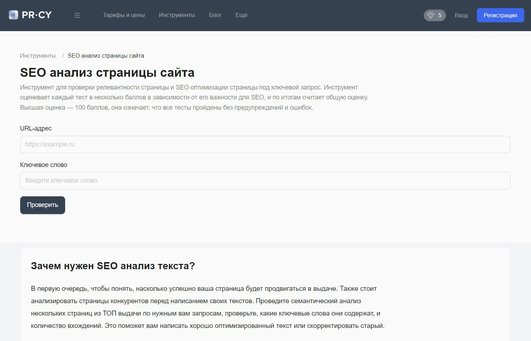Click the URL-адрес label
This screenshot has height=341, width=531.
tap(36, 128)
